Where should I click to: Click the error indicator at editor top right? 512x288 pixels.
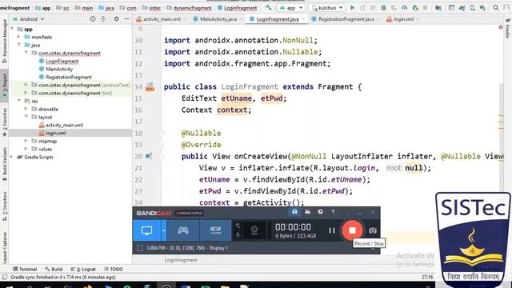tap(501, 27)
